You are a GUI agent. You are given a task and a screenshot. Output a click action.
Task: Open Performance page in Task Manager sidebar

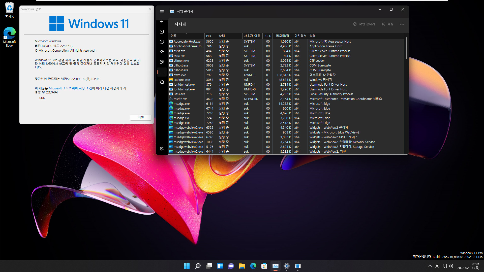click(162, 32)
